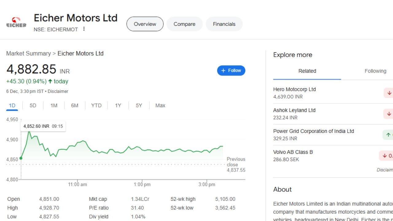Click the red change badge for Volvo AB
This screenshot has height=221, width=393.
tap(386, 156)
